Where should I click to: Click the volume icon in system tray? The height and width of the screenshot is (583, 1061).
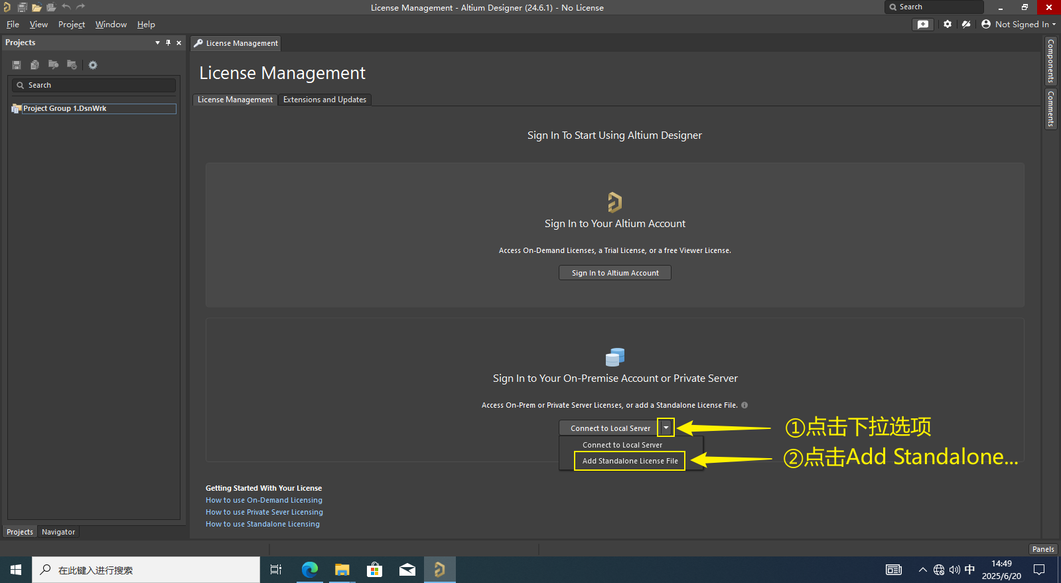tap(955, 570)
